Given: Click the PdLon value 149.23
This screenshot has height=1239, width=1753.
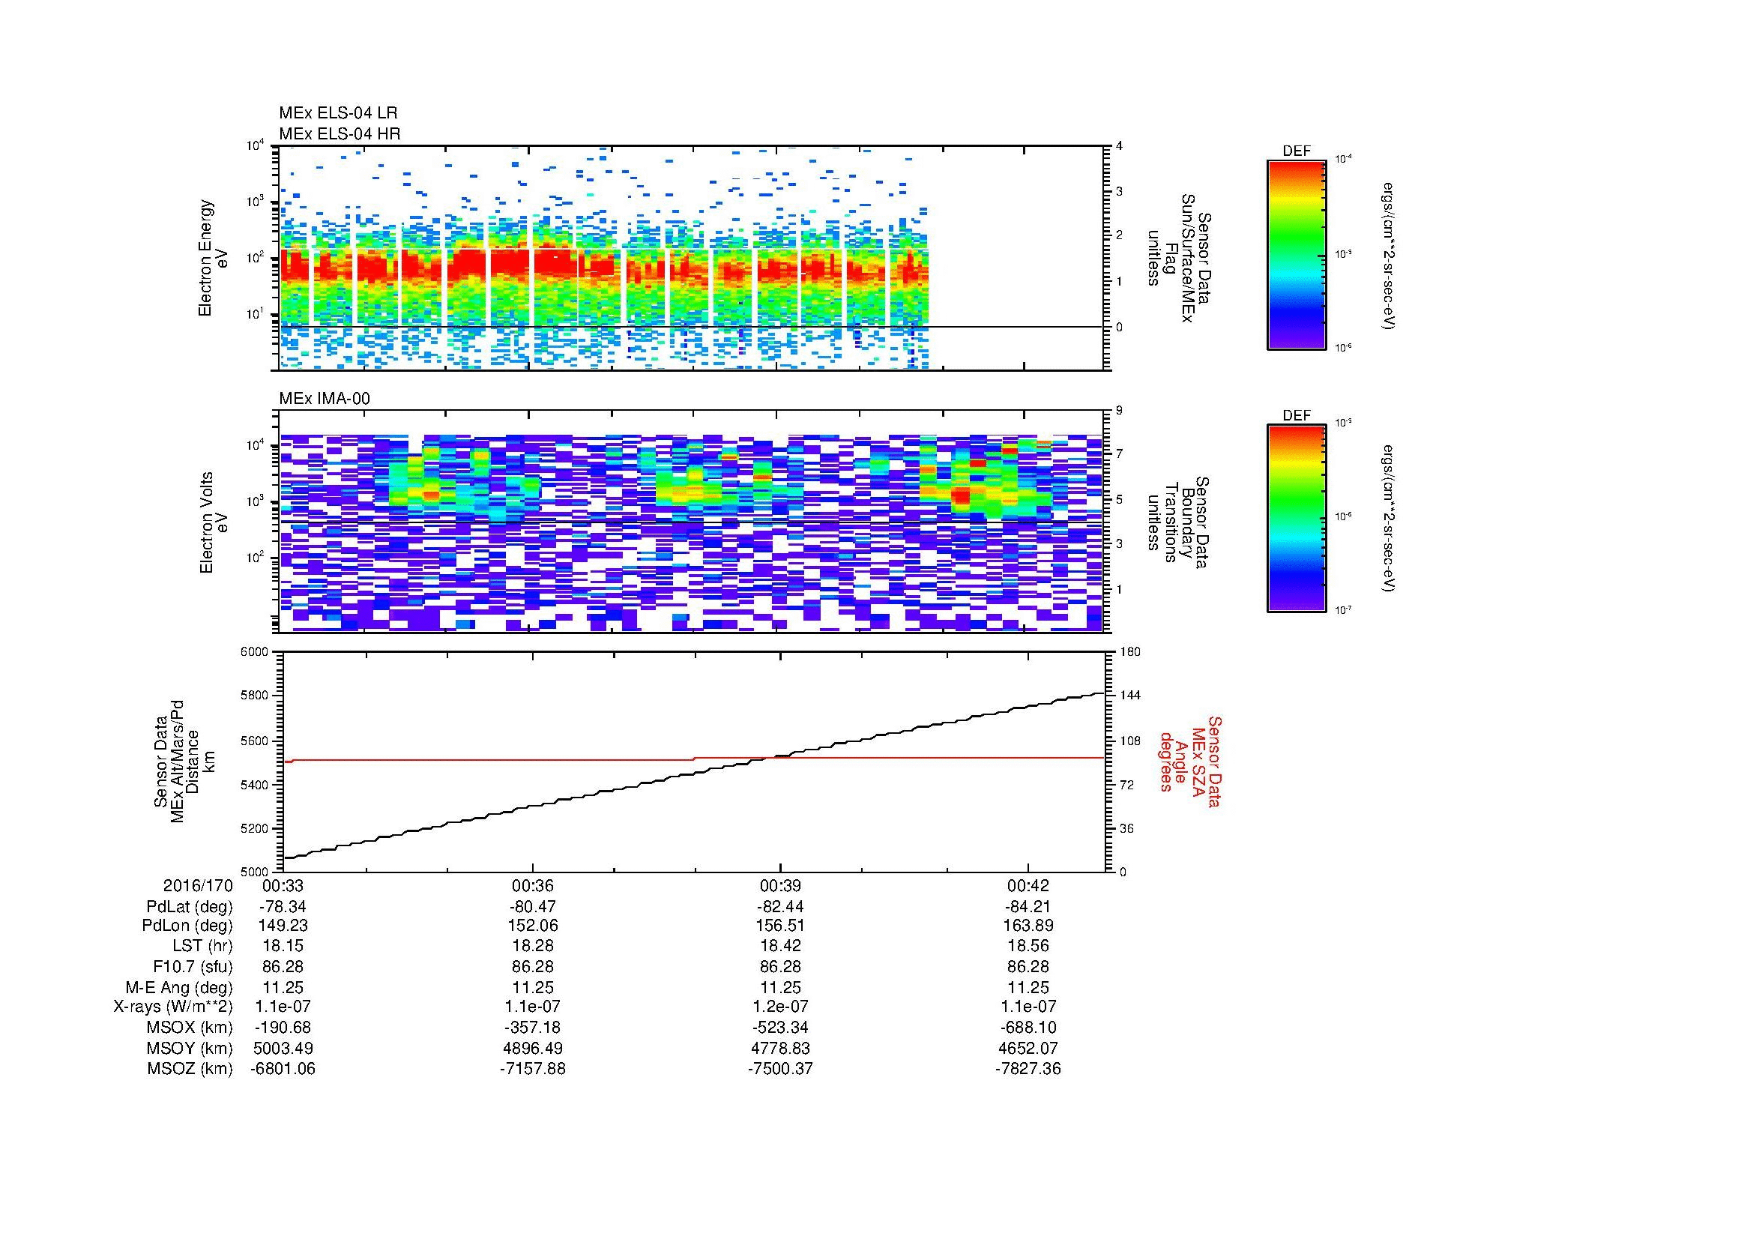Looking at the screenshot, I should (283, 926).
